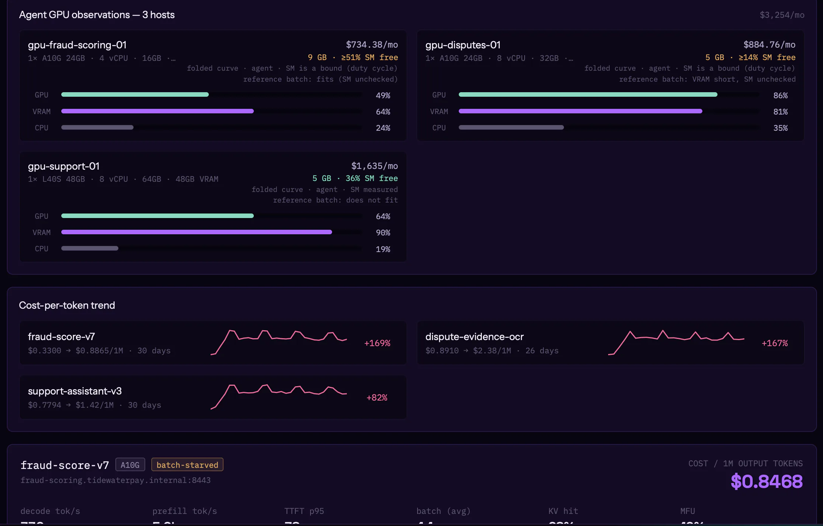Click the 'batch (avg)' metric label
This screenshot has width=823, height=526.
pyautogui.click(x=443, y=511)
